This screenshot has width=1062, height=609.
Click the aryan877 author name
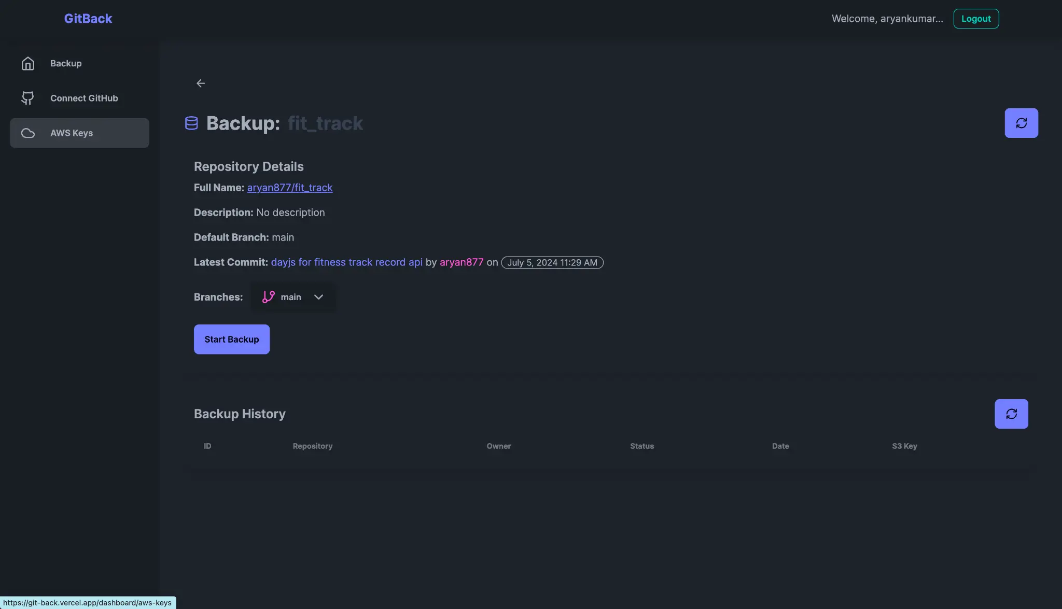point(461,262)
